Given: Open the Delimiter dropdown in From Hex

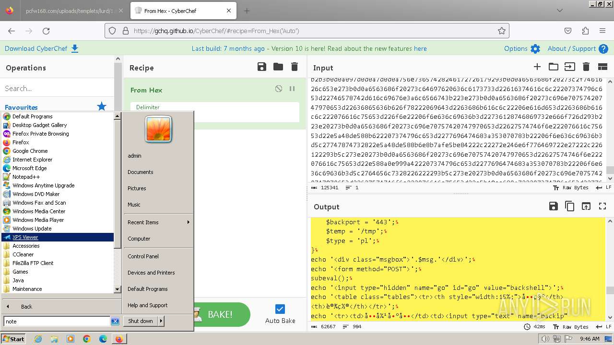Looking at the screenshot, I should (215, 111).
